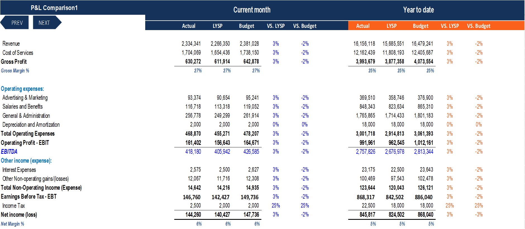This screenshot has height=229, width=525.
Task: Click Current month Actual column header
Action: coord(188,26)
